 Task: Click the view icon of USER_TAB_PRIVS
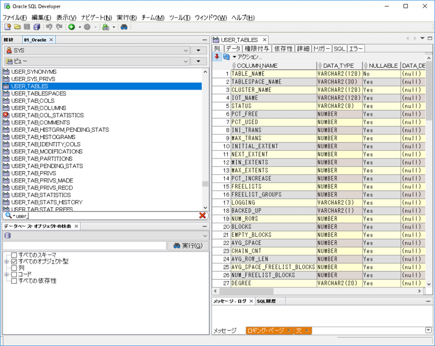6,173
